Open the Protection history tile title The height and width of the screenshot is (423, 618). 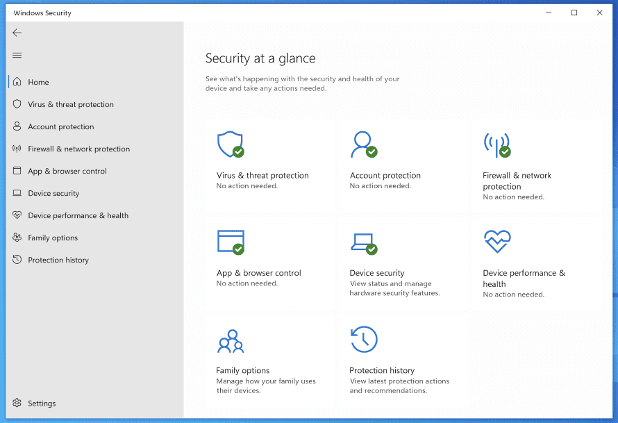(x=382, y=370)
